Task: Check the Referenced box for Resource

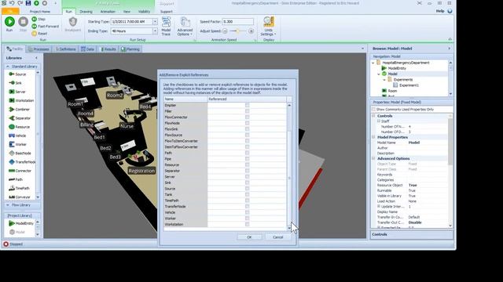Action: [247, 164]
